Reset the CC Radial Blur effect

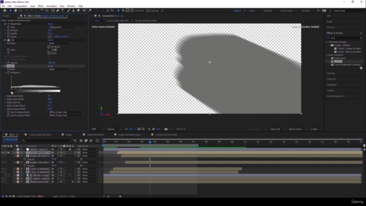point(50,24)
